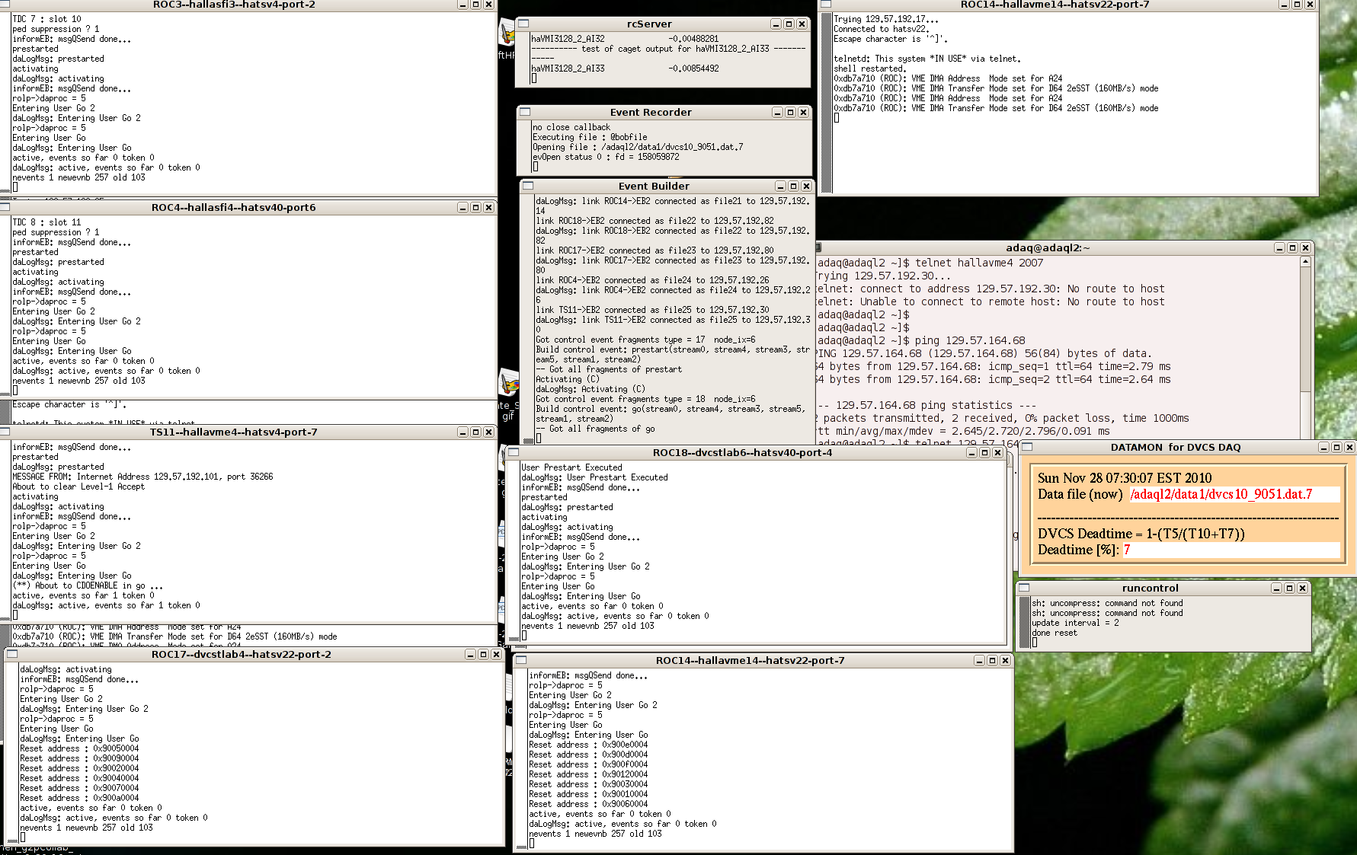
Task: Click '-- Got all fragments of go' line
Action: (595, 429)
